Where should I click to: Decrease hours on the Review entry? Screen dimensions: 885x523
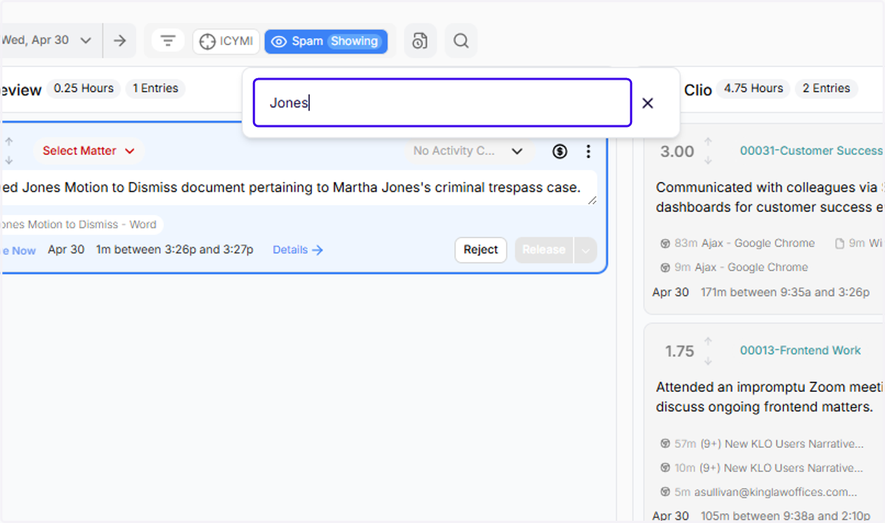pos(9,160)
